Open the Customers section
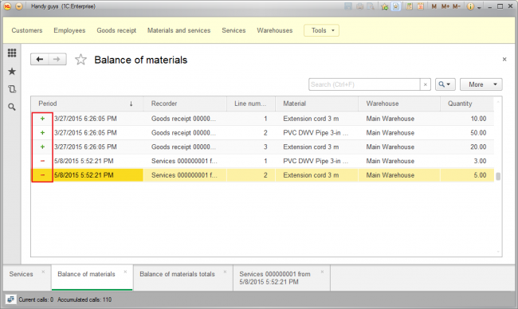Image resolution: width=518 pixels, height=309 pixels. (x=27, y=30)
